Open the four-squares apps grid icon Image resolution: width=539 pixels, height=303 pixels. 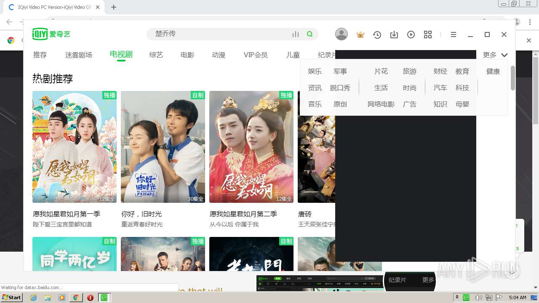pos(428,35)
